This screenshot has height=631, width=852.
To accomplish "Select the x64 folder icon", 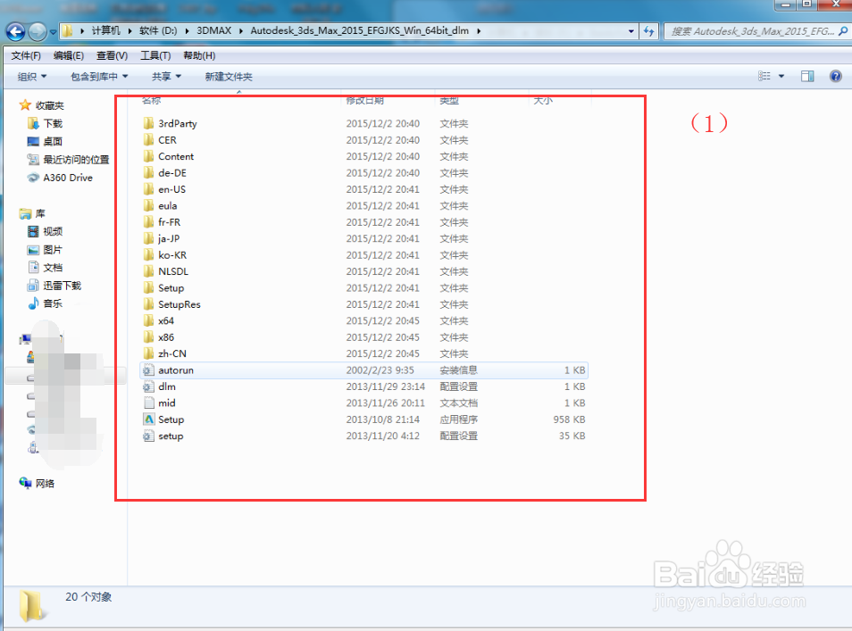I will [148, 320].
